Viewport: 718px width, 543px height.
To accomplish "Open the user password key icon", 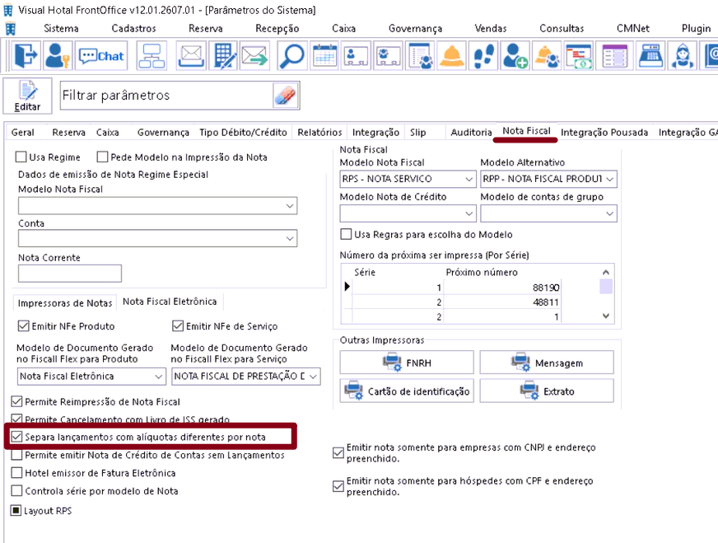I will pos(58,55).
